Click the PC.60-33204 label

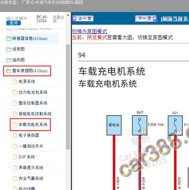click(x=42, y=19)
